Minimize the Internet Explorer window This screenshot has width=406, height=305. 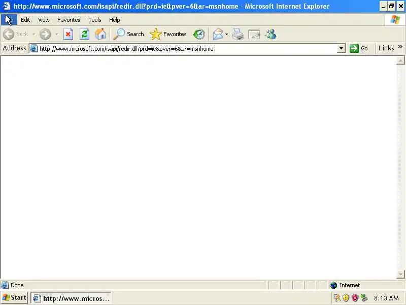point(383,6)
